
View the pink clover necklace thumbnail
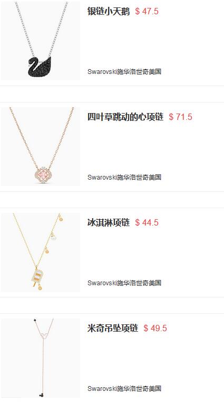click(41, 146)
